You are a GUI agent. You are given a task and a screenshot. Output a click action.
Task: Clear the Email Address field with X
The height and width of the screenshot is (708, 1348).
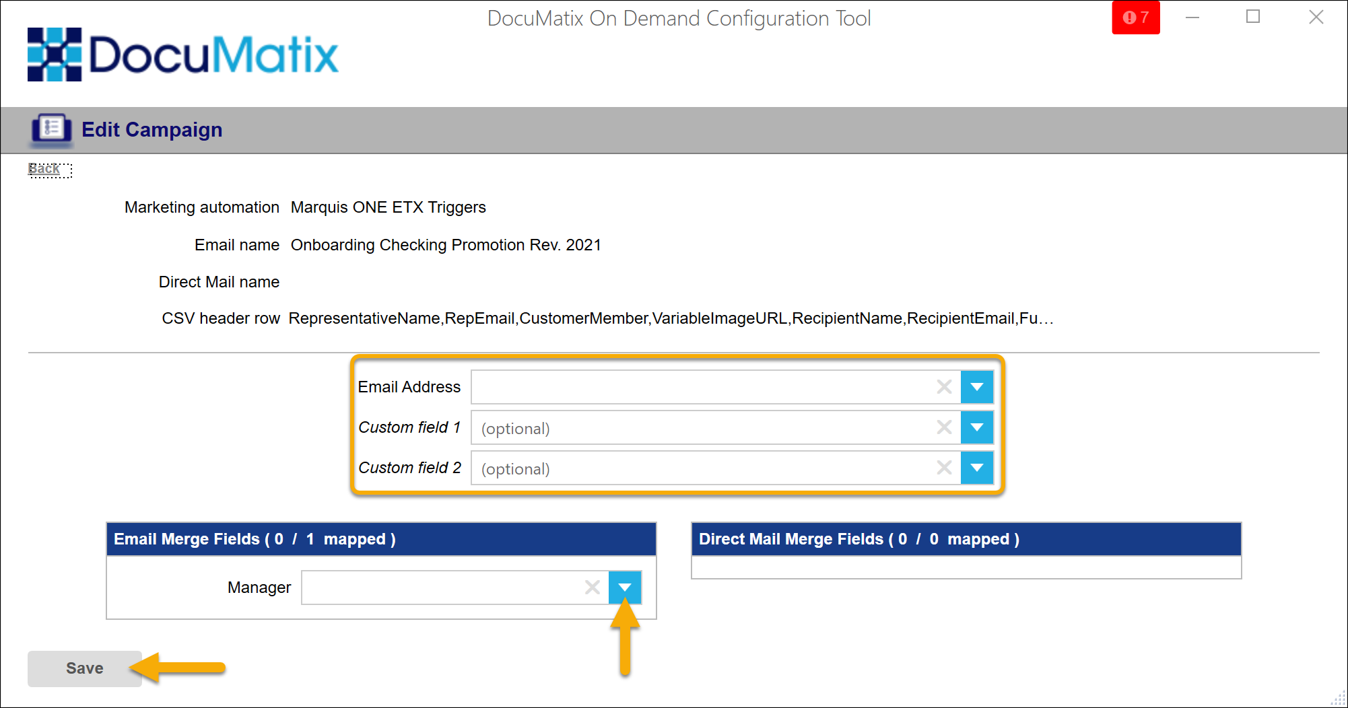(944, 387)
